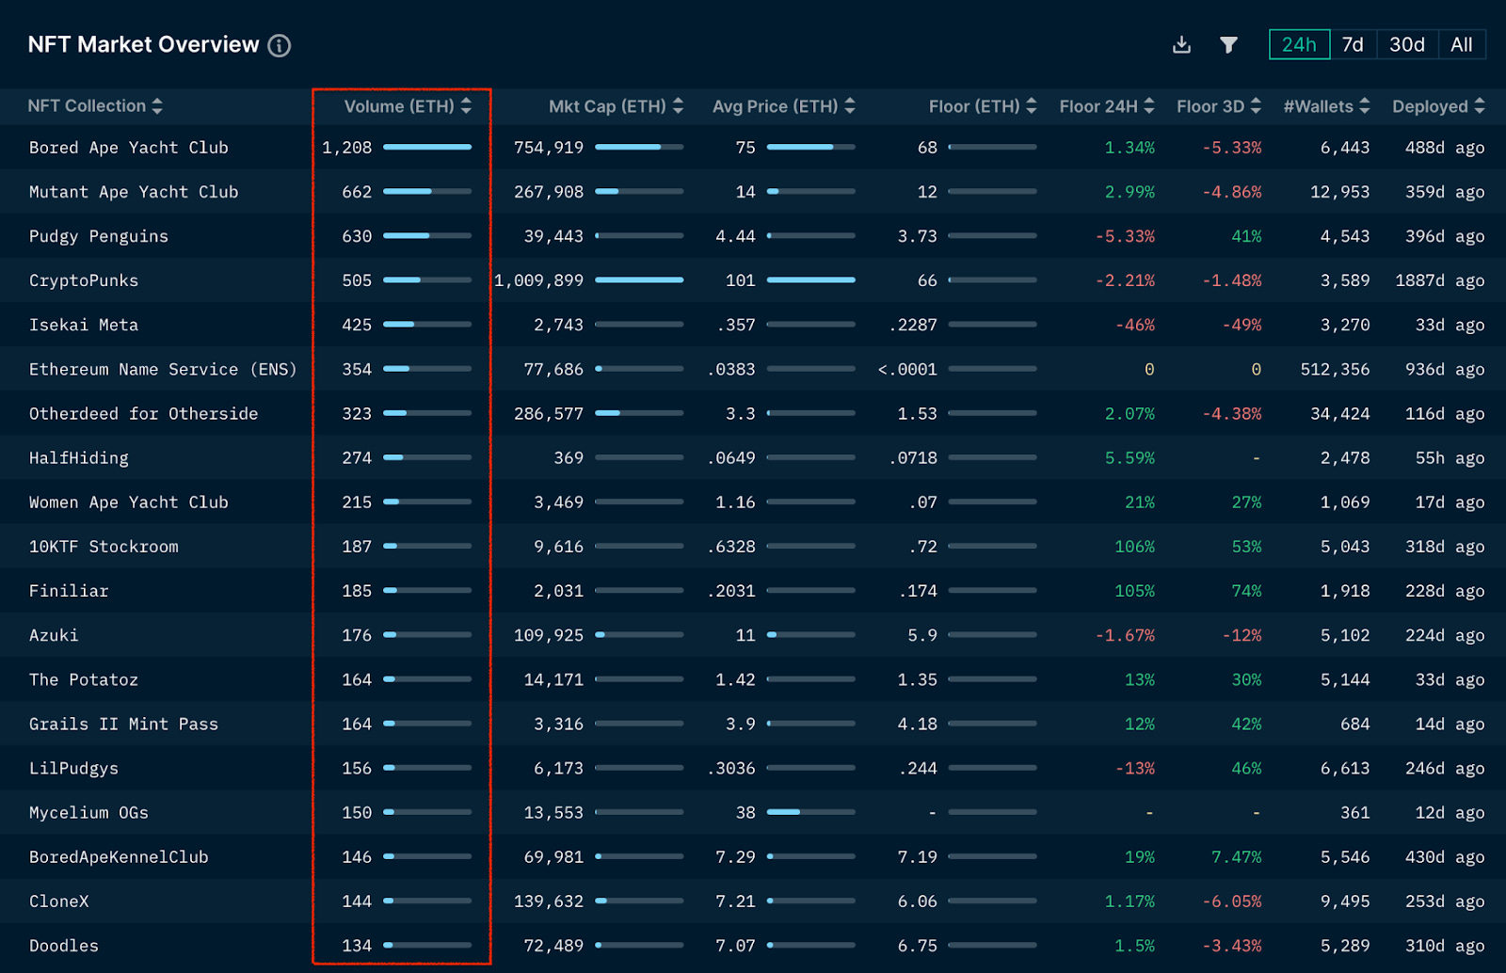
Task: Click Mycelium OGs collection name
Action: (88, 812)
